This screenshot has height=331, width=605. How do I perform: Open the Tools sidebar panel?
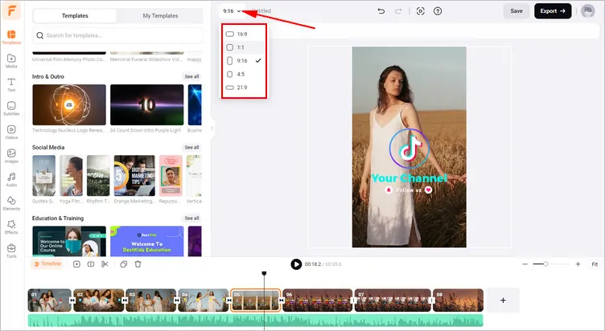[x=11, y=251]
